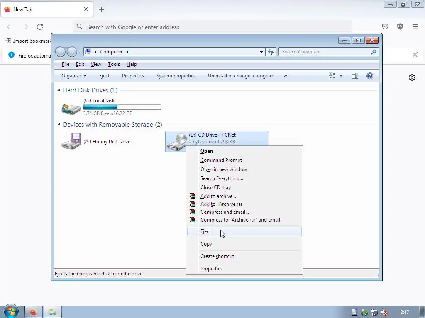Screen dimensions: 425x318
Task: Click the Explorer forward navigation button
Action: point(72,52)
